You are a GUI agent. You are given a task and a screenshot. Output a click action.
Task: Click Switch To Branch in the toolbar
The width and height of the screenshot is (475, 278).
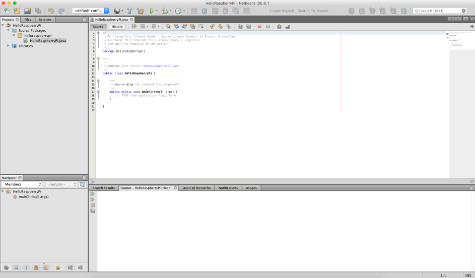pyautogui.click(x=313, y=11)
